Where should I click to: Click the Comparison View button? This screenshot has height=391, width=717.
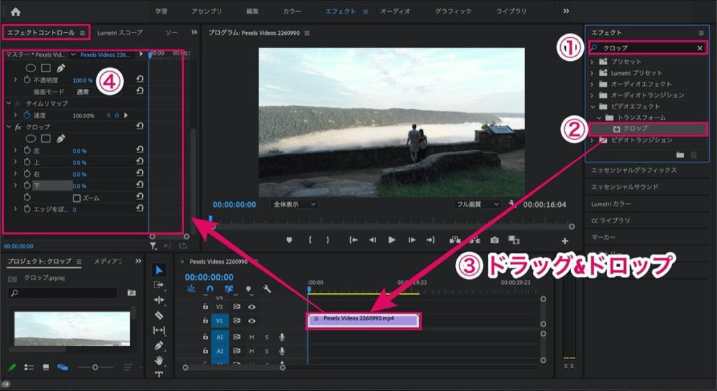(x=514, y=240)
